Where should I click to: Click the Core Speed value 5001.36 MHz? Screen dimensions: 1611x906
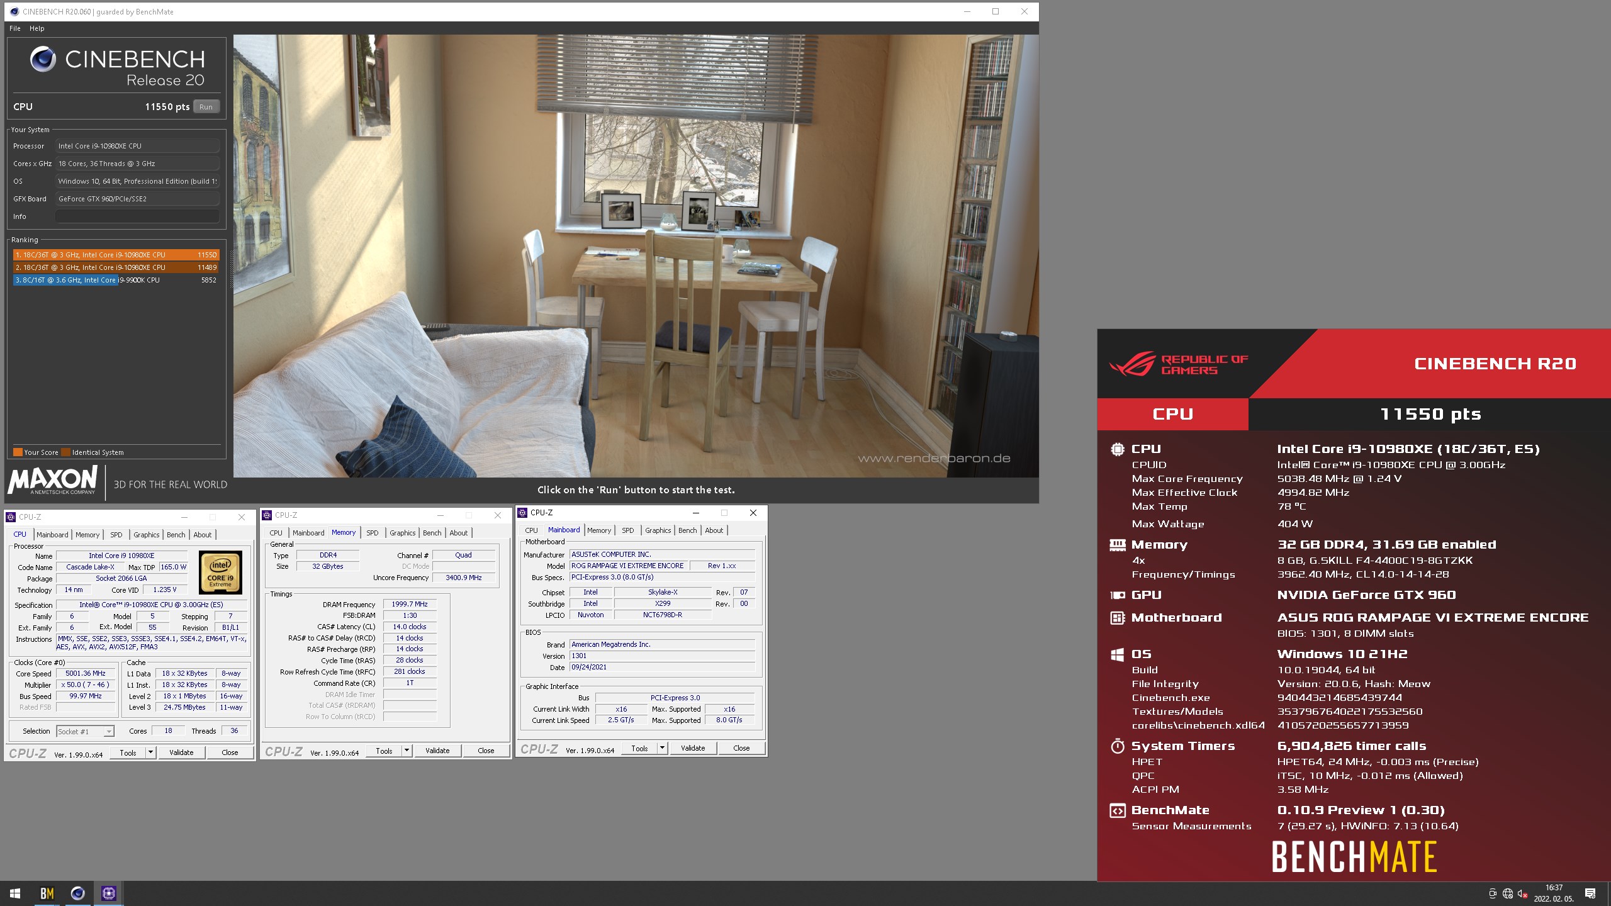(x=86, y=673)
